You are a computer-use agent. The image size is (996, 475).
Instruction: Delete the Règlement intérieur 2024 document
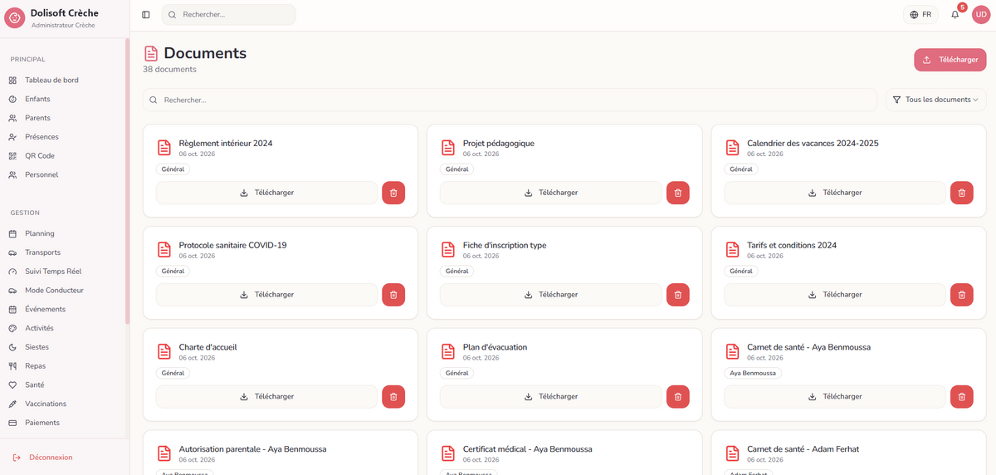coord(393,193)
